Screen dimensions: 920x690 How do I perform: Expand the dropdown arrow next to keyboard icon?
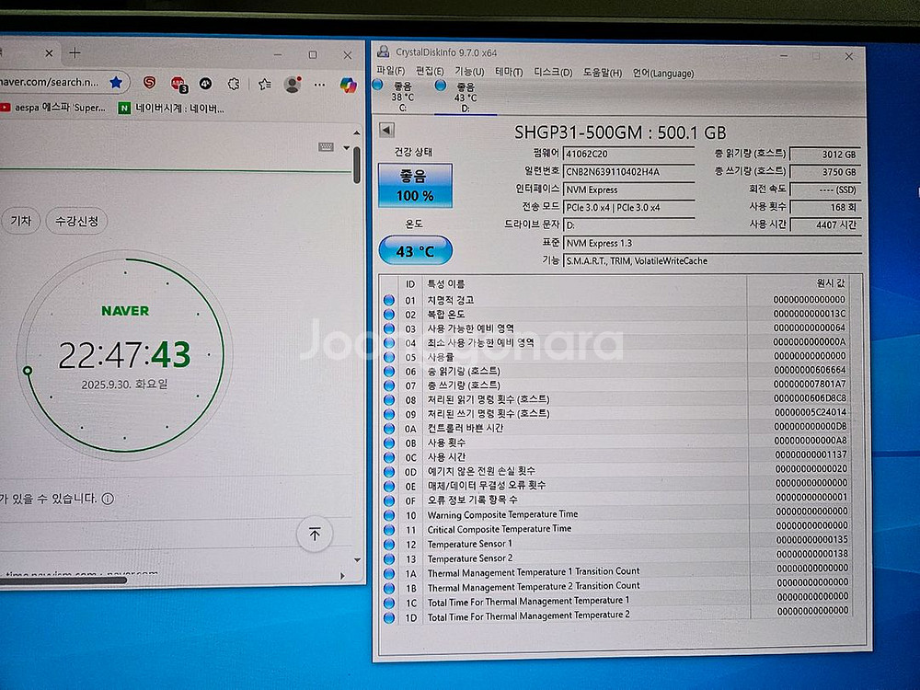[x=346, y=147]
